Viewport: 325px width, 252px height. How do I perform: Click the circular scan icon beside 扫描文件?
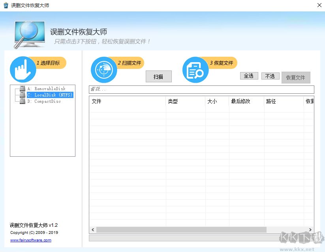point(103,70)
